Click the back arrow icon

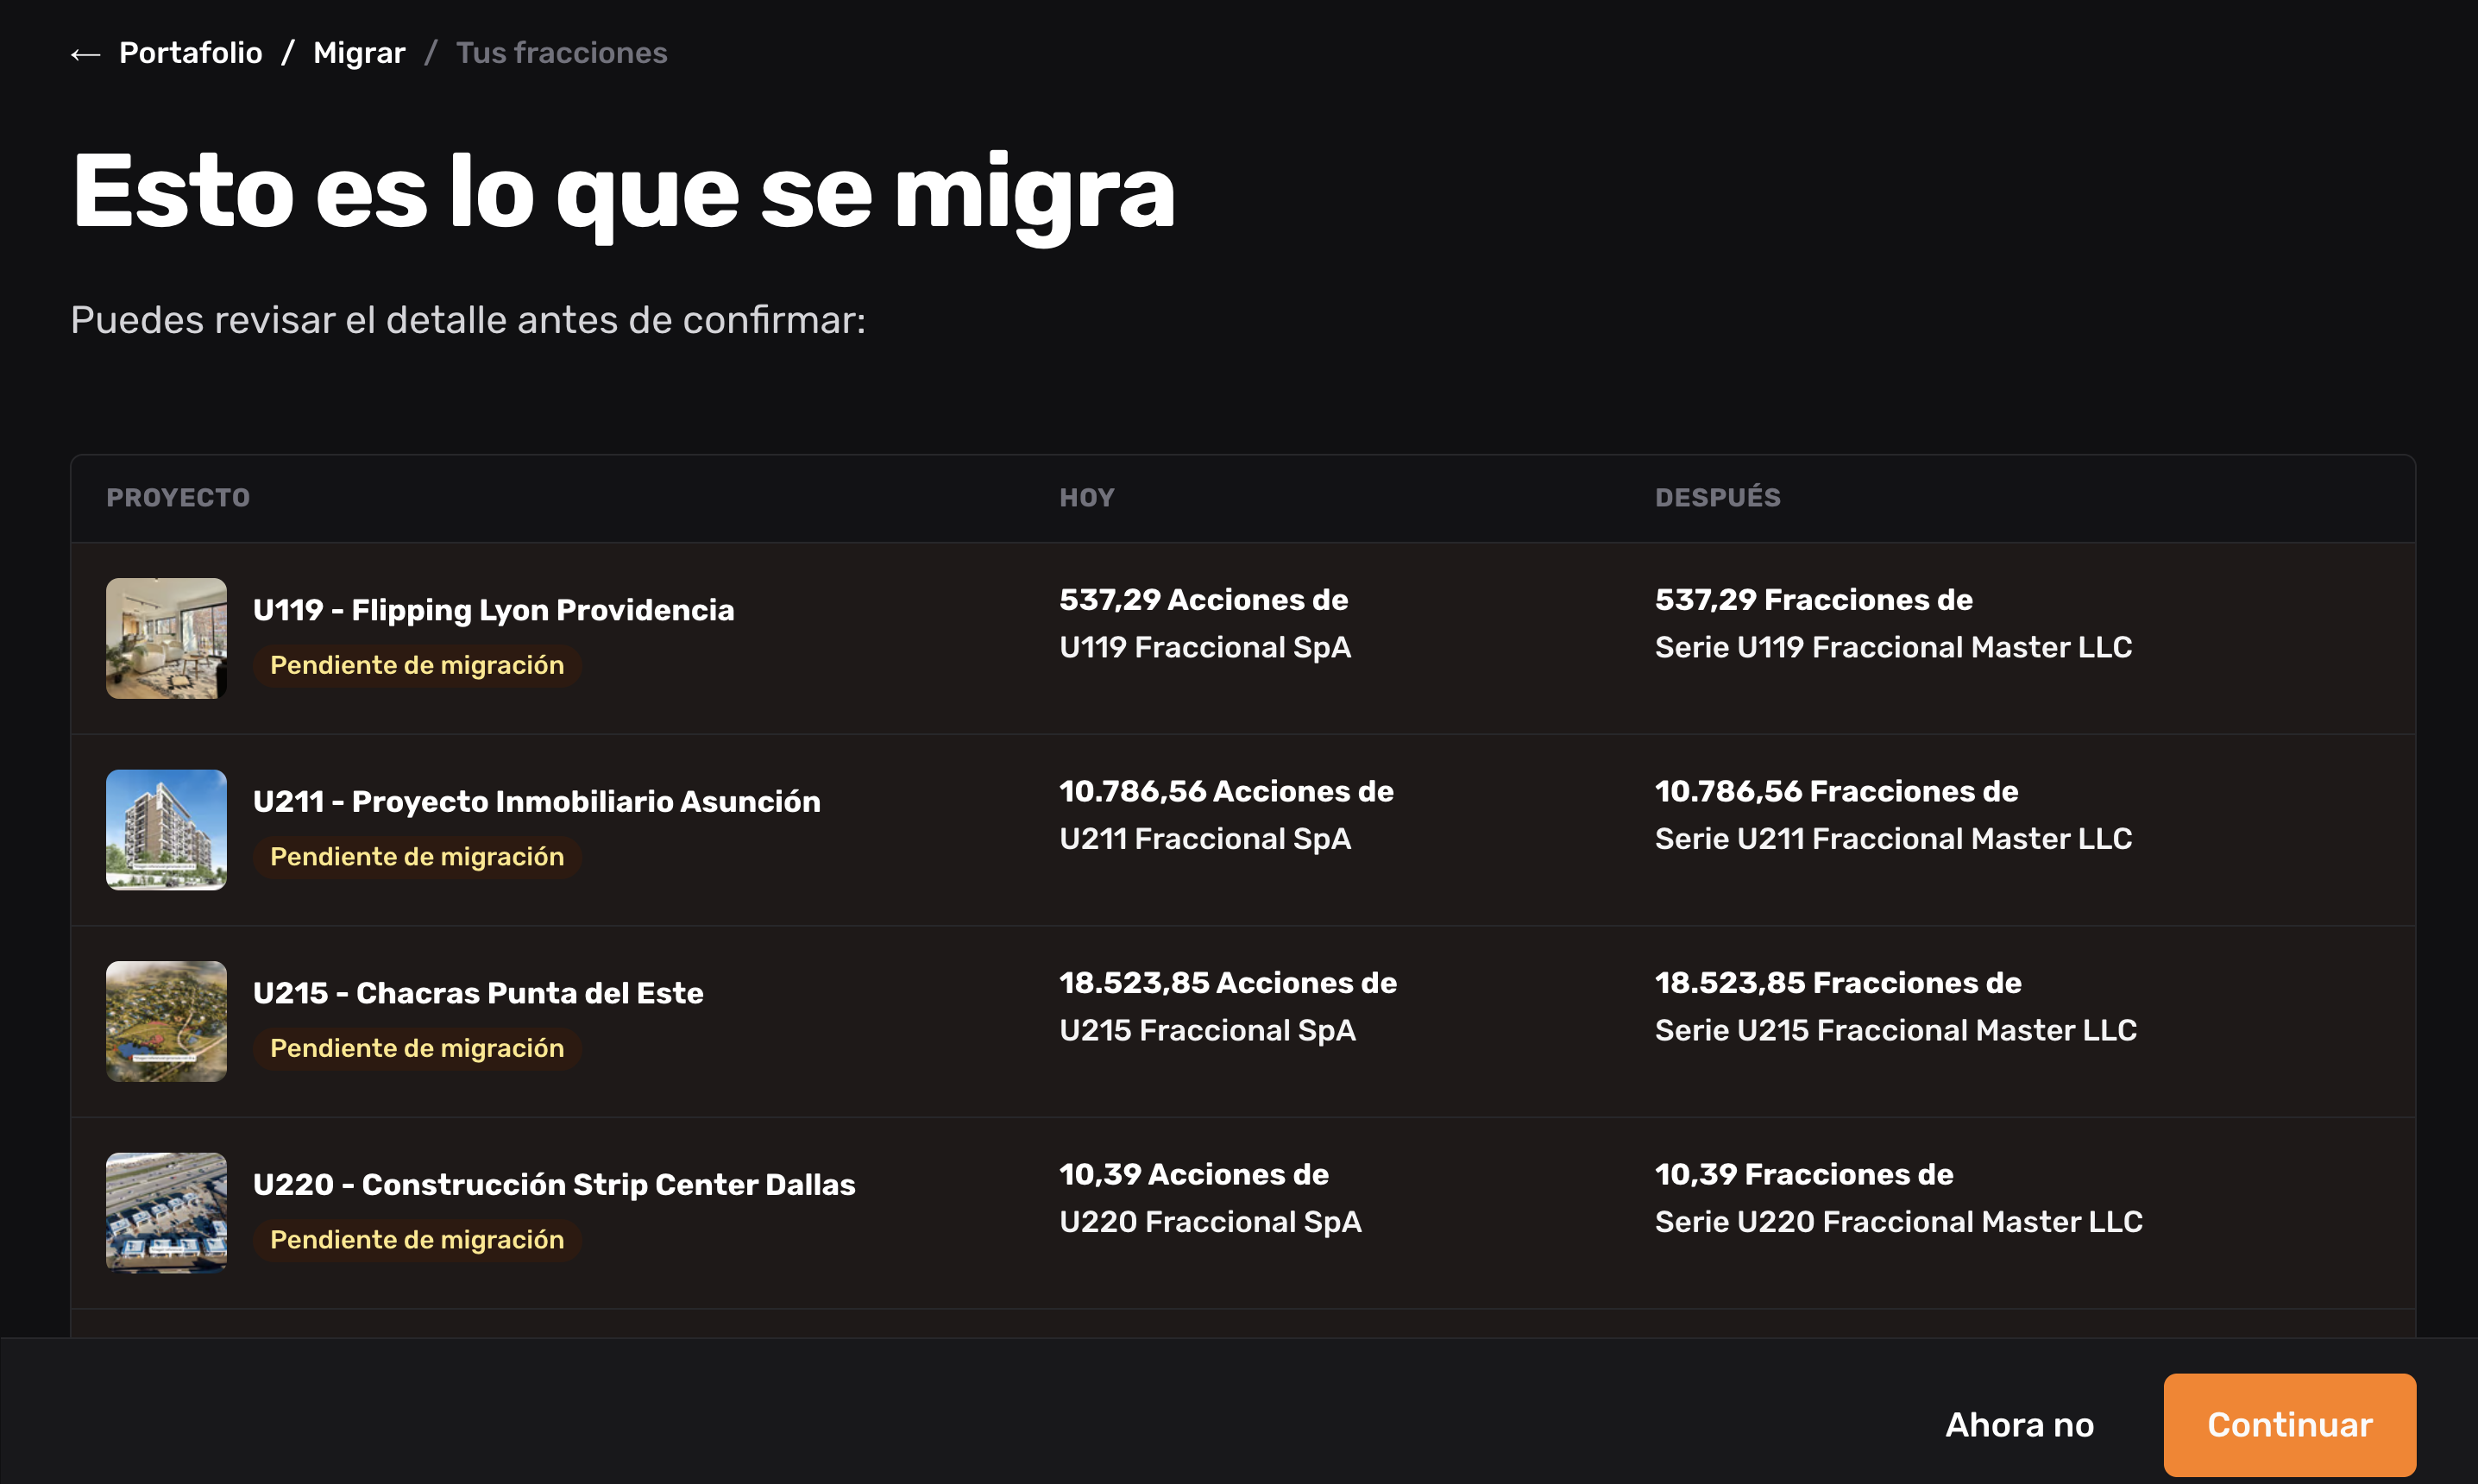(85, 54)
